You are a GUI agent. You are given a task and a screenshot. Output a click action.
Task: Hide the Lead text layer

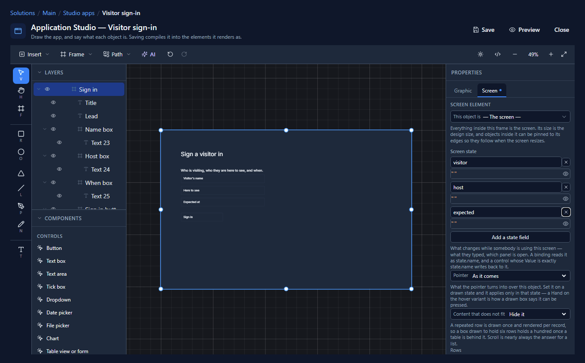click(53, 116)
